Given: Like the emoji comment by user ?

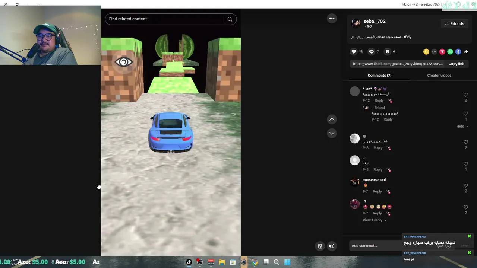Looking at the screenshot, I should click(465, 207).
